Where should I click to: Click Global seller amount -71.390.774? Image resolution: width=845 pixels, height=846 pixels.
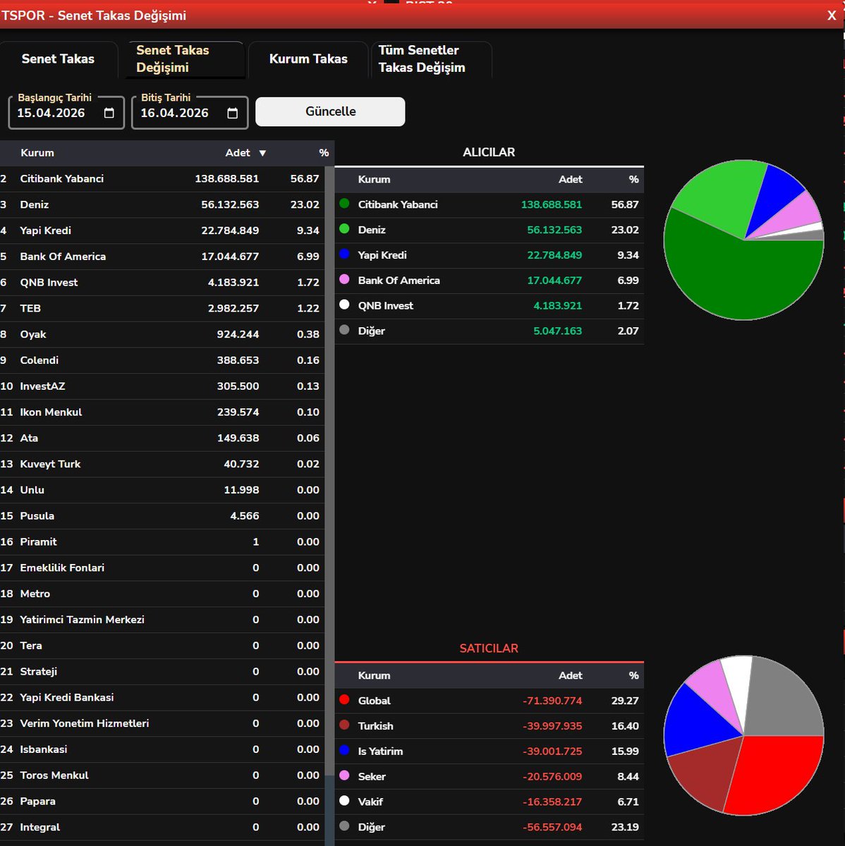click(552, 701)
